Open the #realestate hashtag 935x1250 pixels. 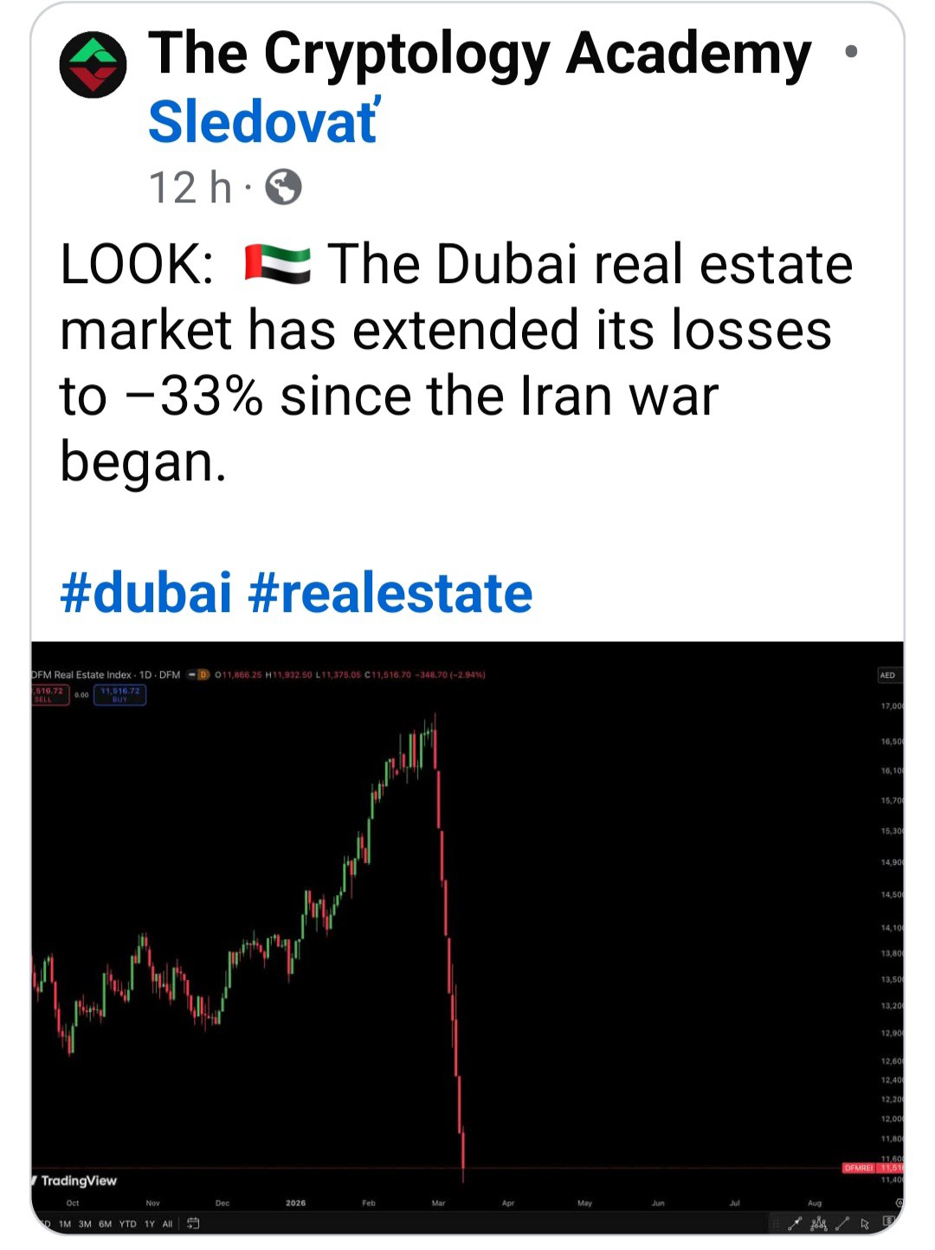[390, 593]
